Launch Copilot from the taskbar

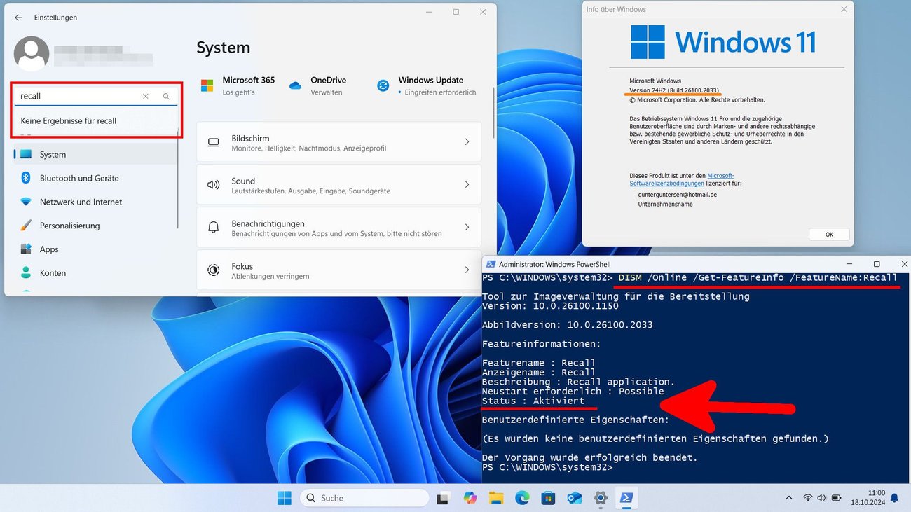pyautogui.click(x=470, y=498)
